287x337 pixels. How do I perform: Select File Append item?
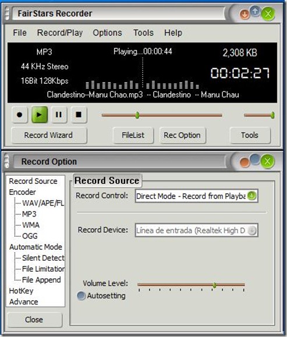click(x=41, y=279)
